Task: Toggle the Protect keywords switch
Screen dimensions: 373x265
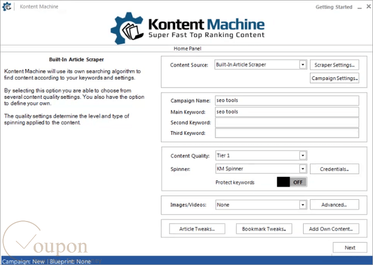Action: click(292, 182)
